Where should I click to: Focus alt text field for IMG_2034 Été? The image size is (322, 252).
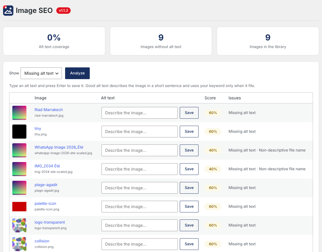tap(139, 169)
